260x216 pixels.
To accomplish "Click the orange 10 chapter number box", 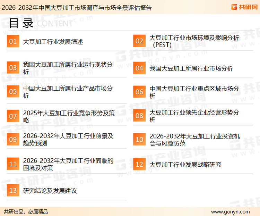I will pyautogui.click(x=139, y=139).
